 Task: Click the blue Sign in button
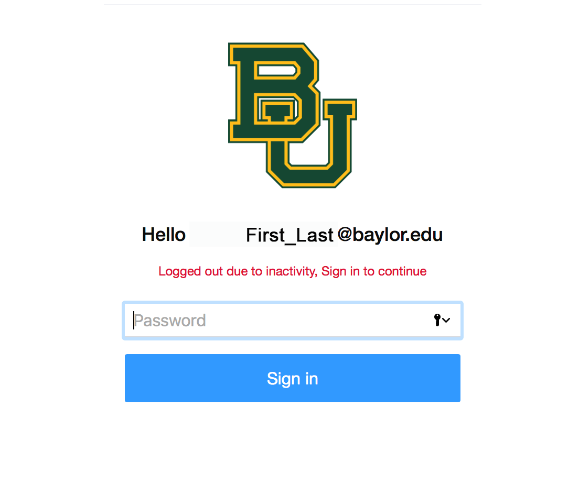[293, 378]
